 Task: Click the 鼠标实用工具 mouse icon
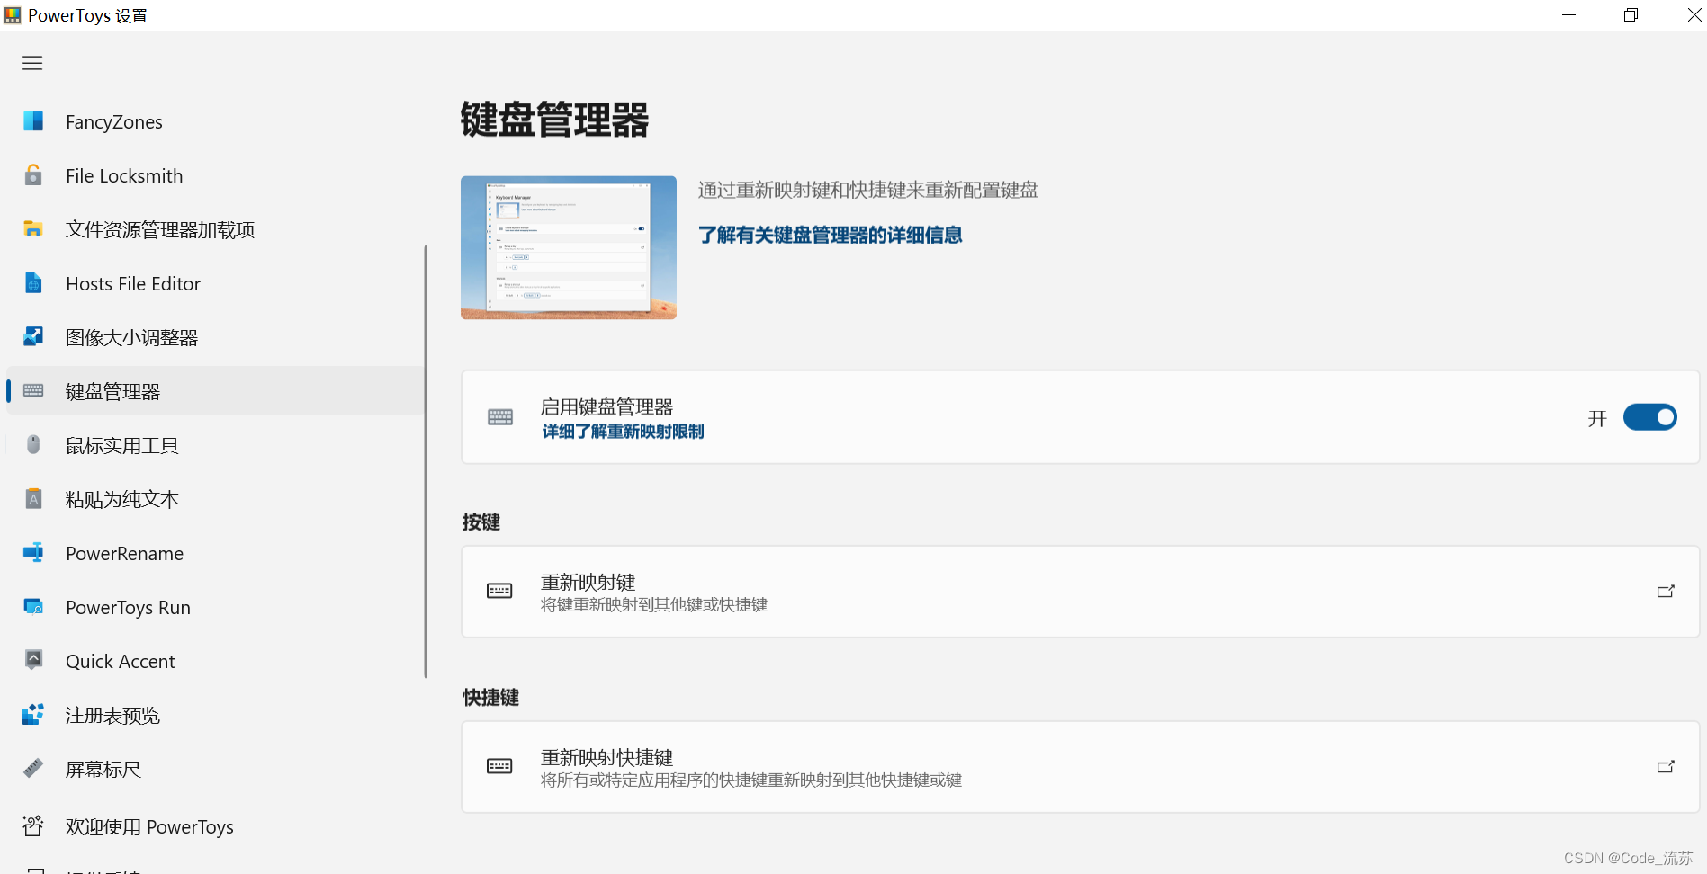(33, 444)
